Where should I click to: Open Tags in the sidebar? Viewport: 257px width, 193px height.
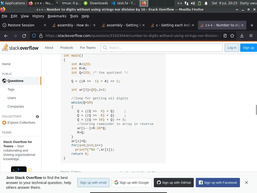(11, 89)
